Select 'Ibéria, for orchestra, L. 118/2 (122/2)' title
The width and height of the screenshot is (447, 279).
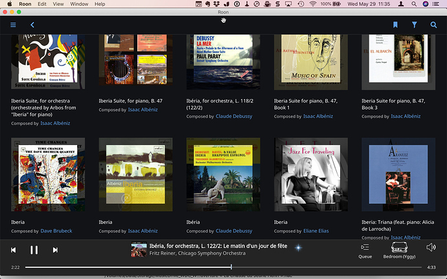click(x=220, y=104)
